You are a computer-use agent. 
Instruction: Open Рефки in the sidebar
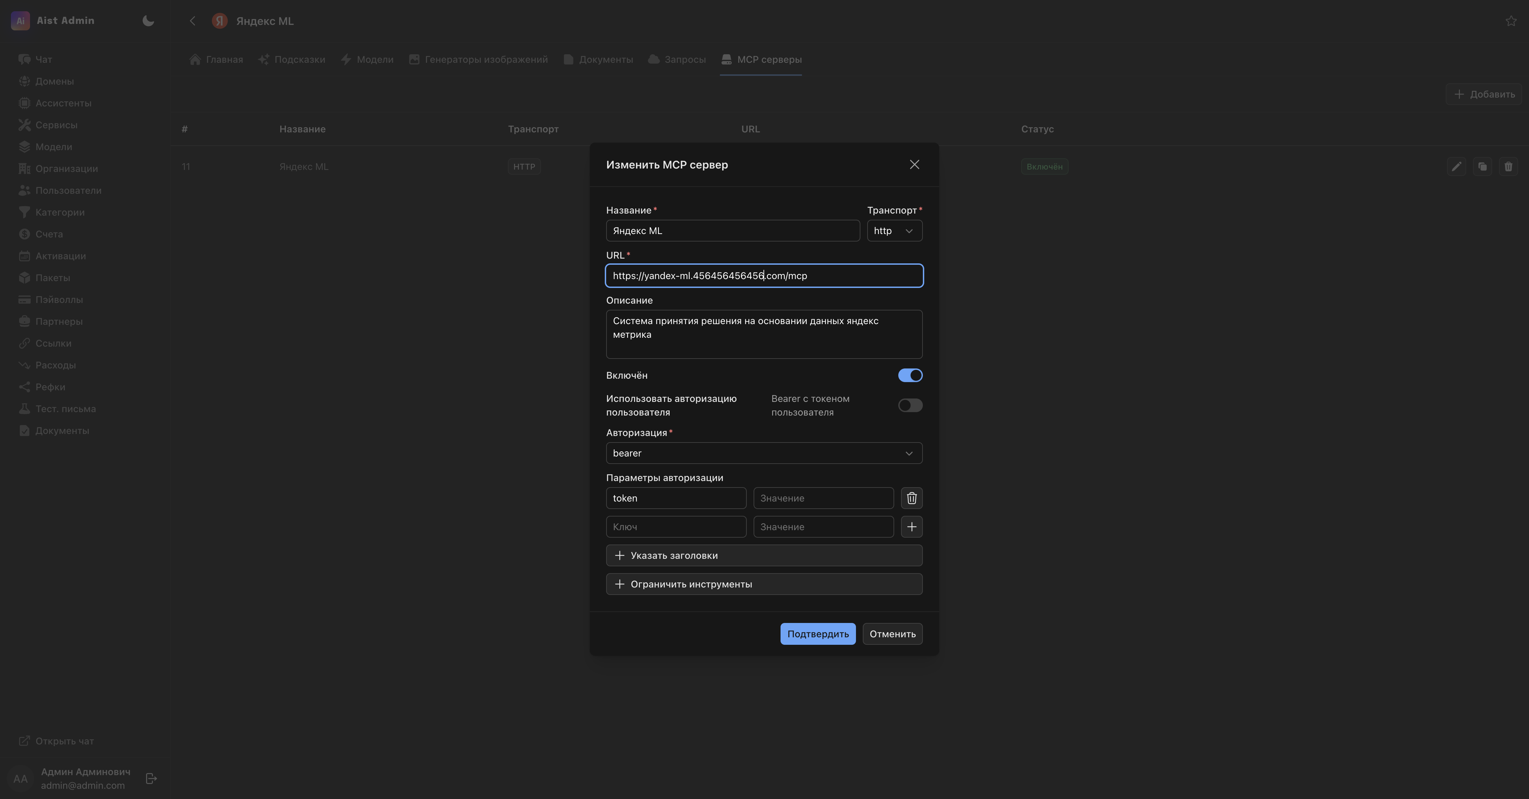click(42, 387)
